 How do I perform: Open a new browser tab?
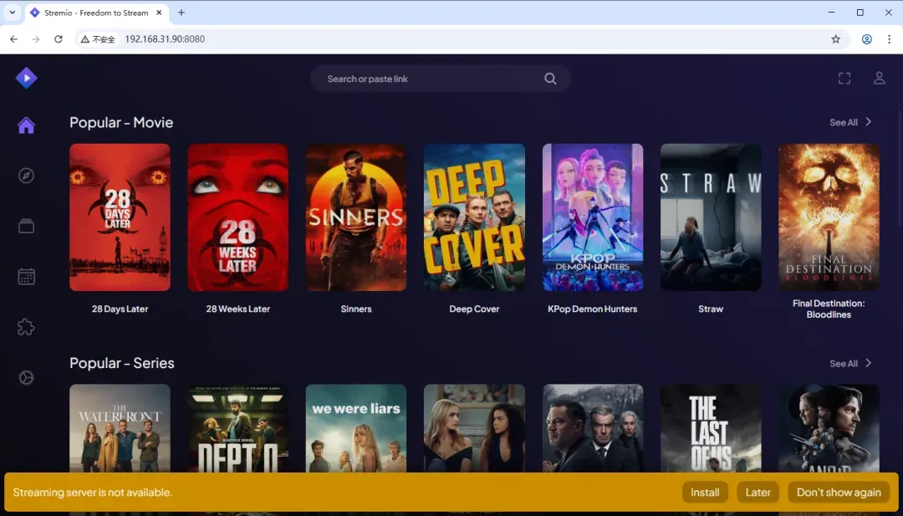point(181,13)
